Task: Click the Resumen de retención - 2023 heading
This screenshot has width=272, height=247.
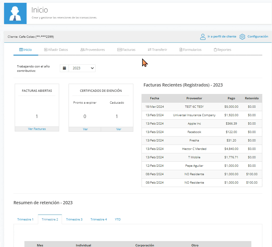Action: (43, 203)
